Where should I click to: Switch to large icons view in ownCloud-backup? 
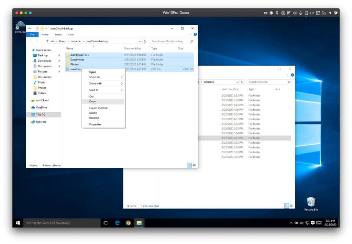(x=195, y=165)
